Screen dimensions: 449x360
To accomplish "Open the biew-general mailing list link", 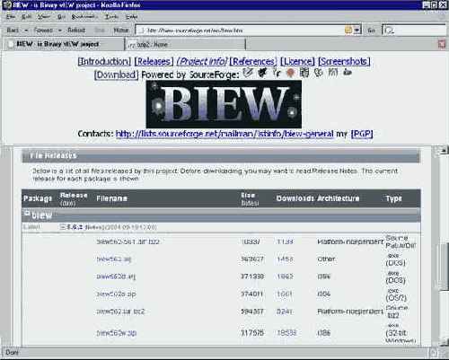I will click(x=224, y=134).
